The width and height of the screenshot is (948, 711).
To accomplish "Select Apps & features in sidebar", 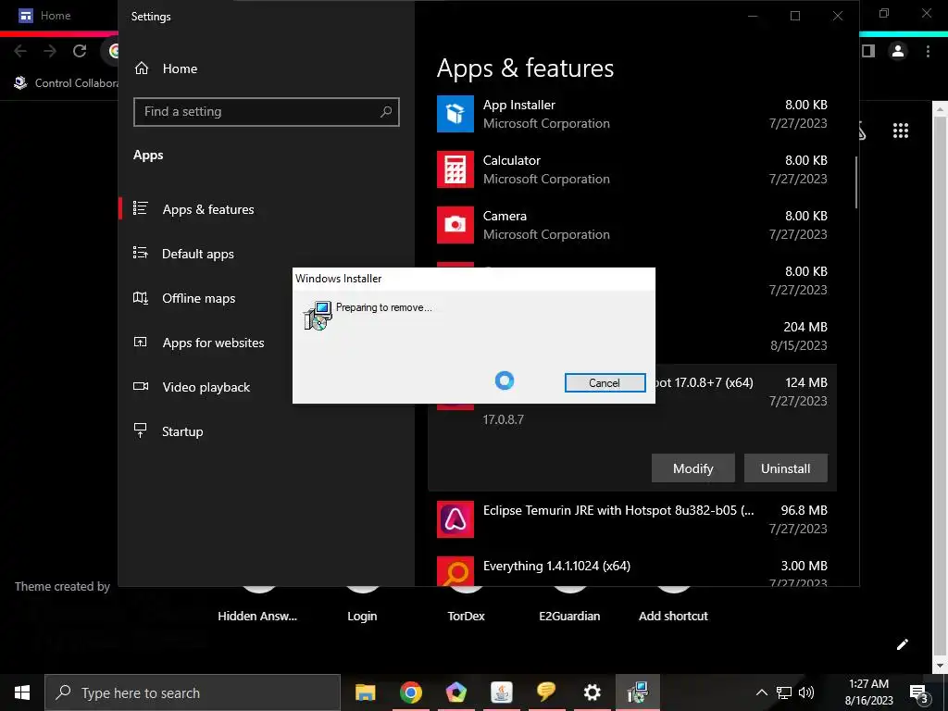I will [208, 209].
